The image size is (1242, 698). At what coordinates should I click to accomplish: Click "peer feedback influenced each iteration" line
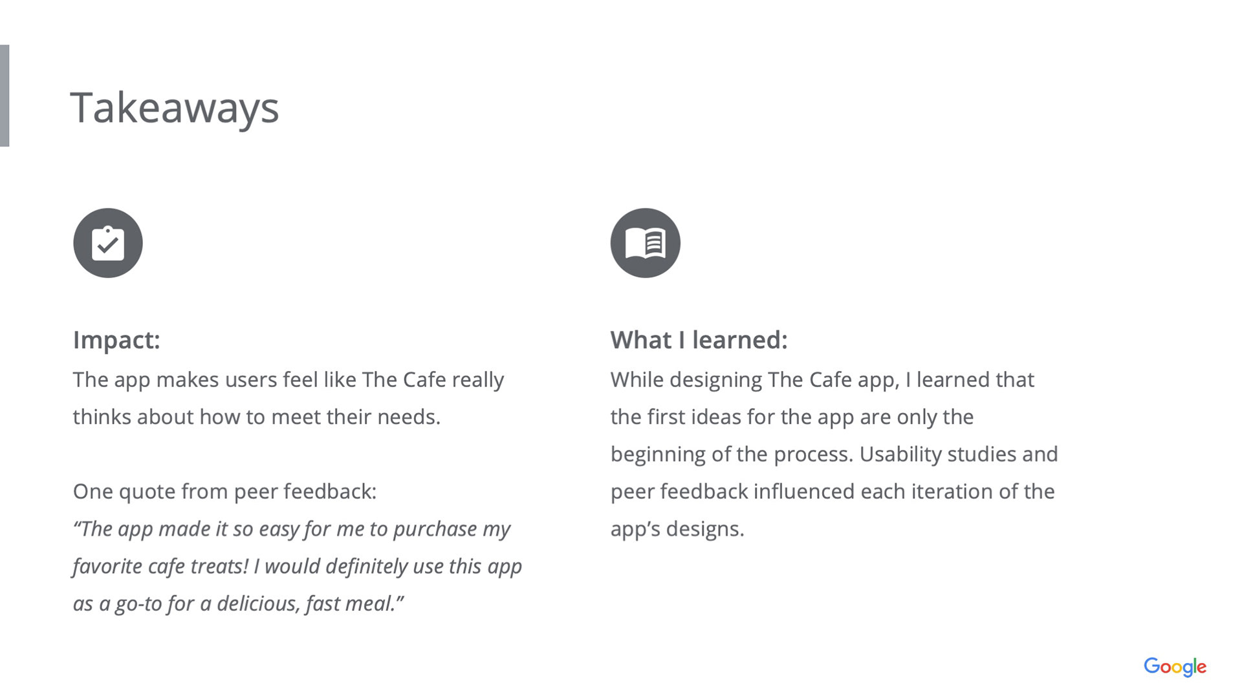832,491
